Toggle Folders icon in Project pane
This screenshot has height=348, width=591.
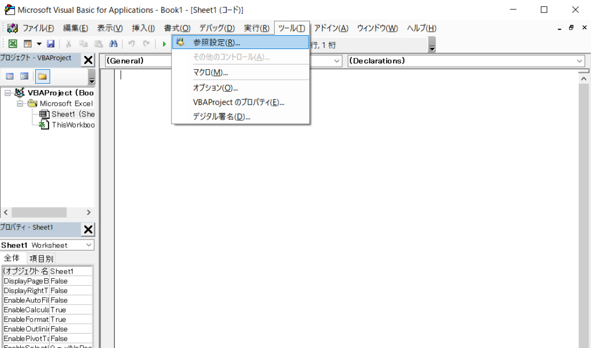pyautogui.click(x=42, y=77)
